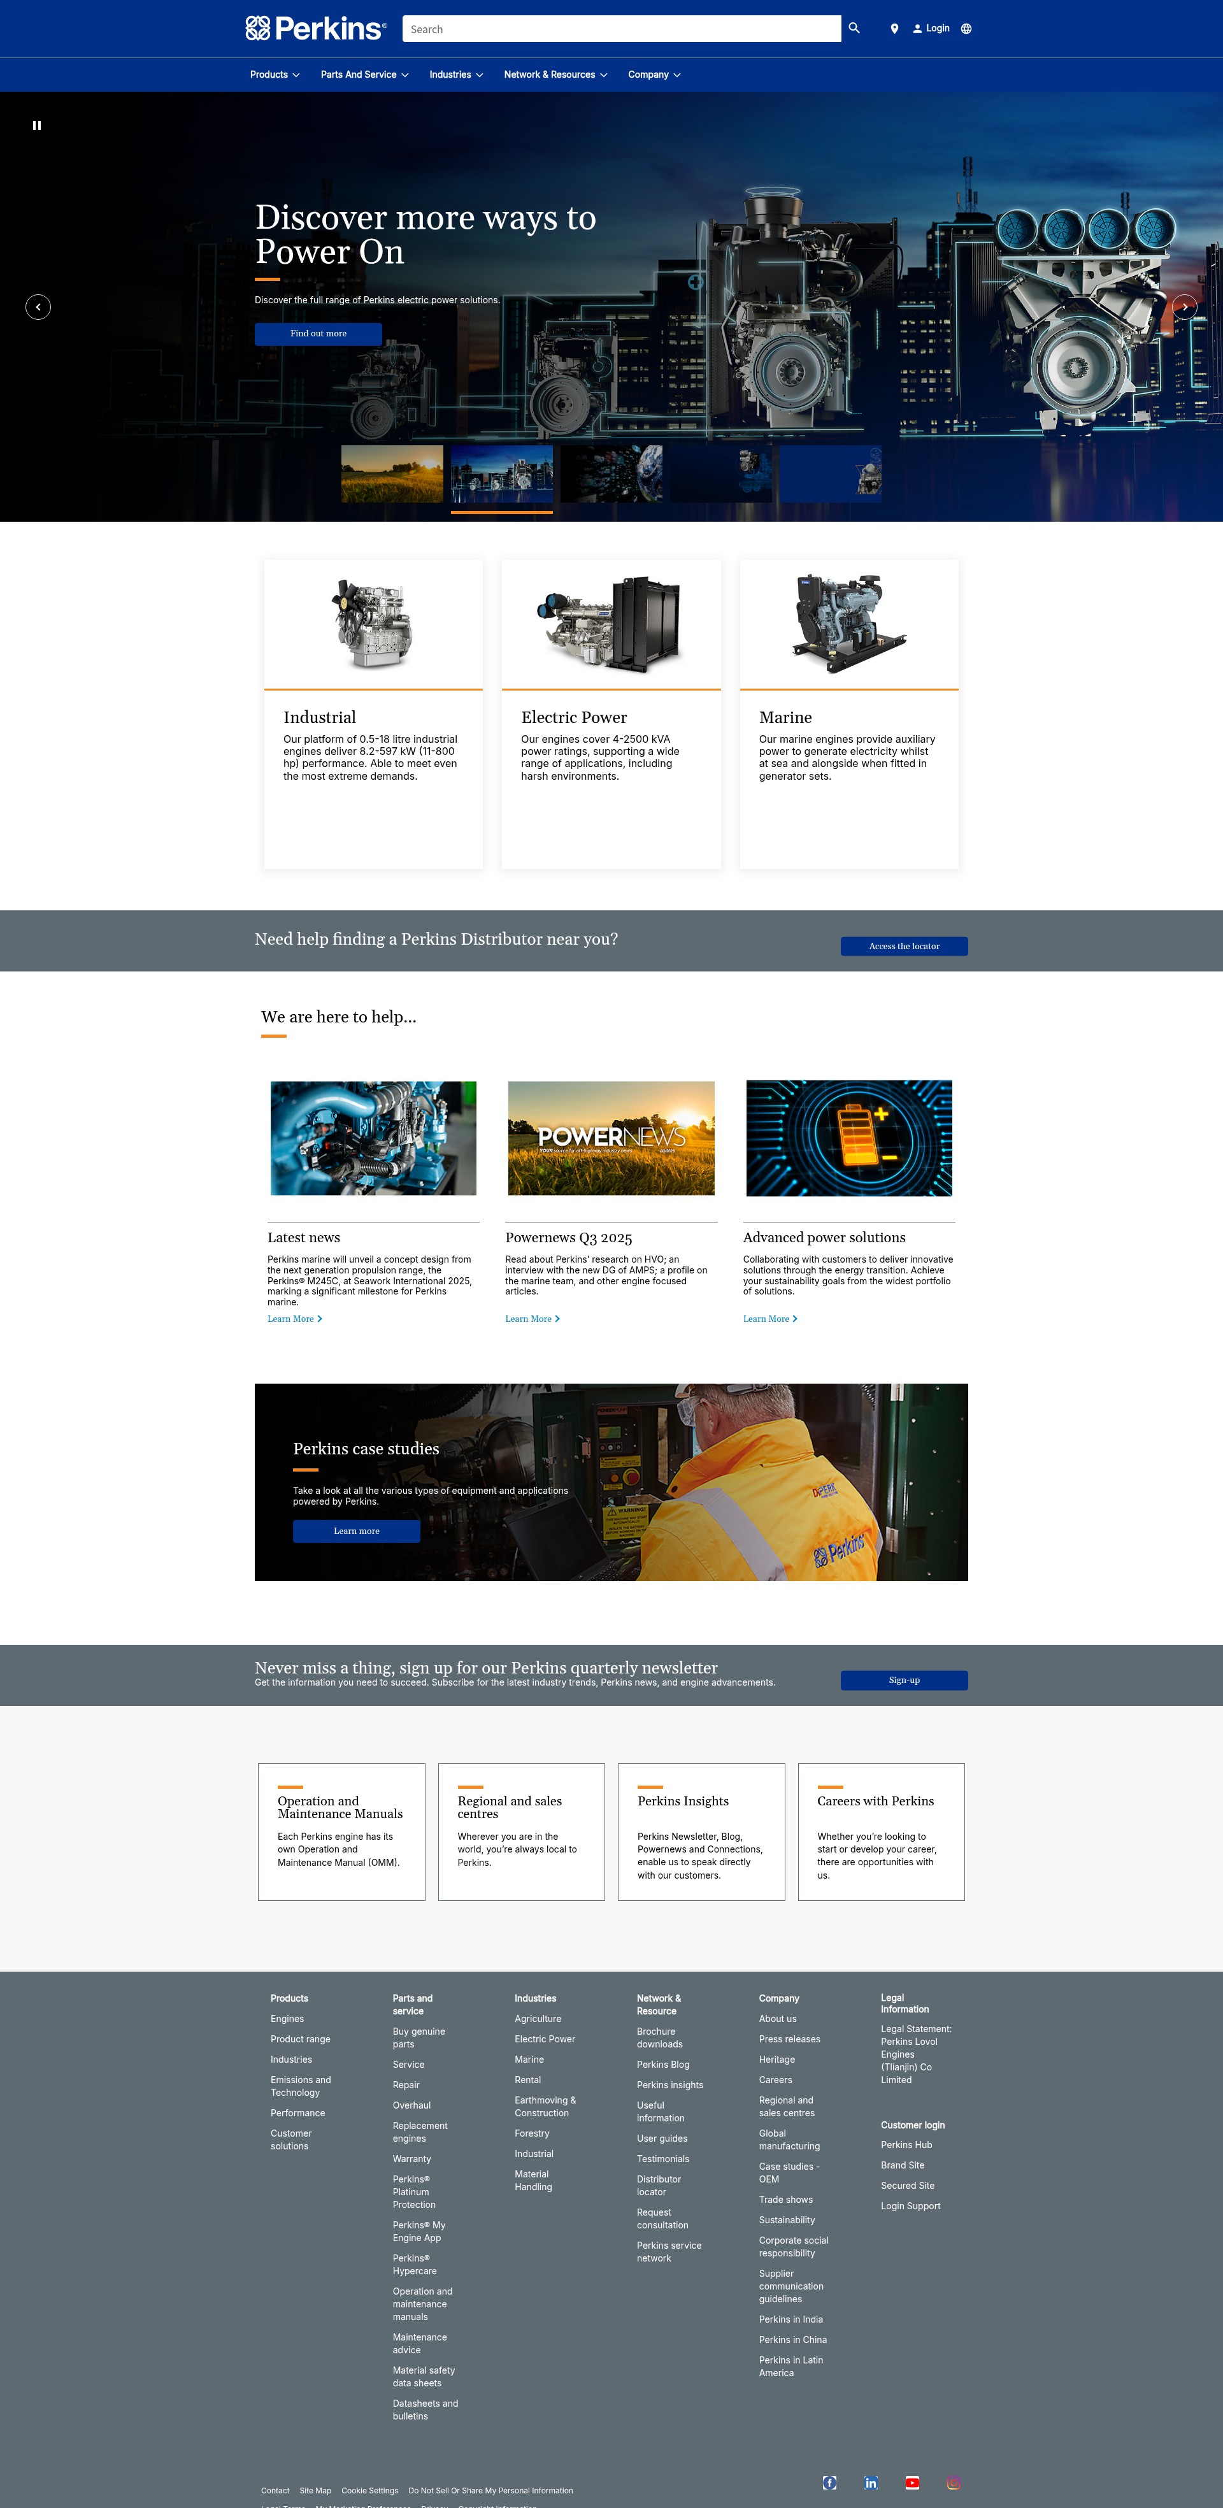Open Regional and sales centres card
Viewport: 1223px width, 2508px height.
tap(521, 1831)
